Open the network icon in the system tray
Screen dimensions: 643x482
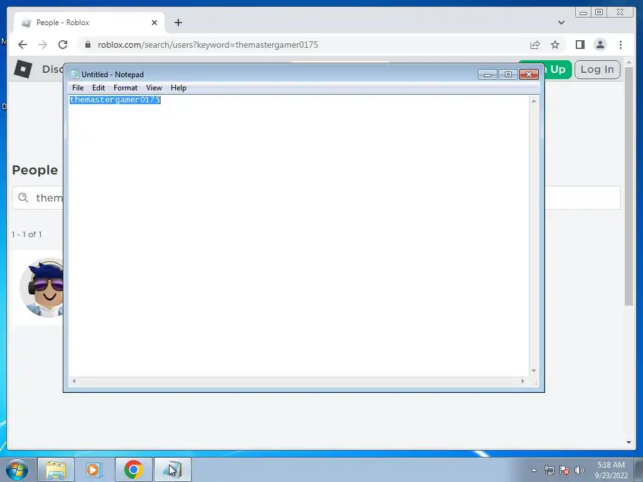[x=549, y=470]
